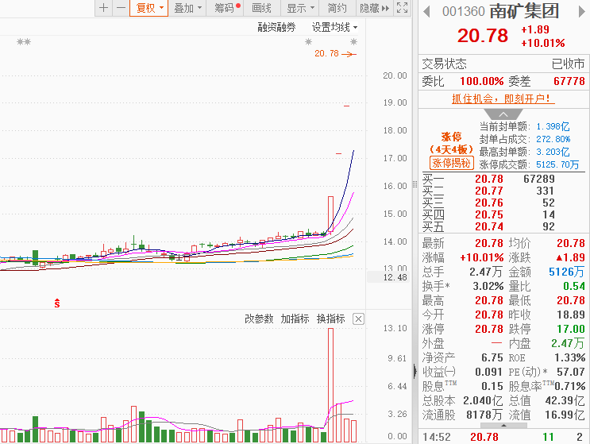The width and height of the screenshot is (590, 444).
Task: Click the star marker at chart's far right
Action: (x=353, y=42)
